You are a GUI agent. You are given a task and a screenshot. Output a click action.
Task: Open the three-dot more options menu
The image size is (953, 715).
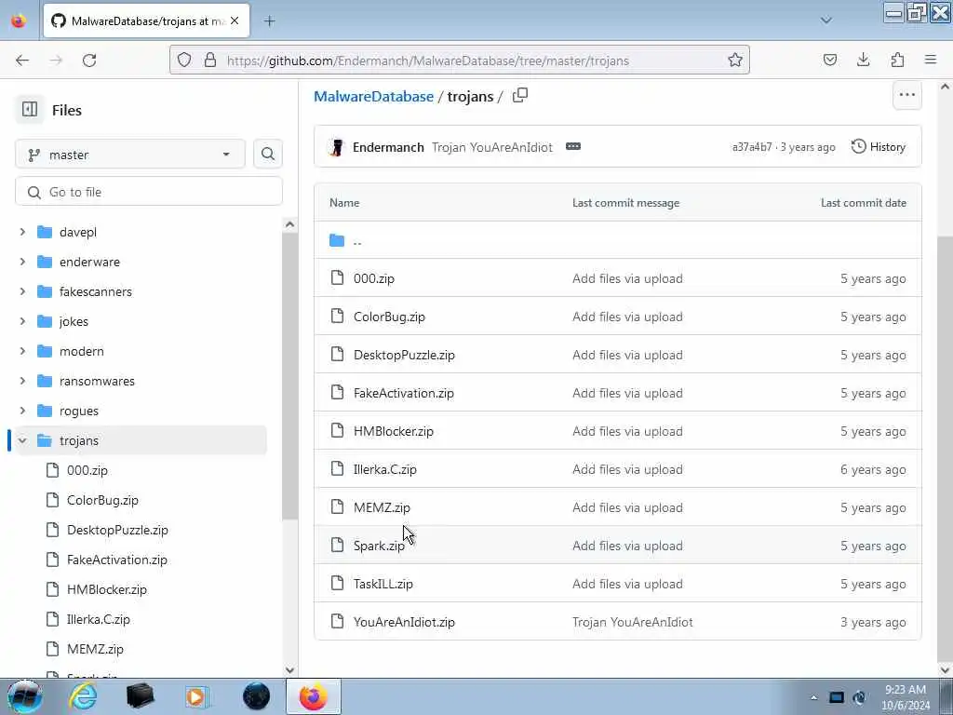coord(906,95)
